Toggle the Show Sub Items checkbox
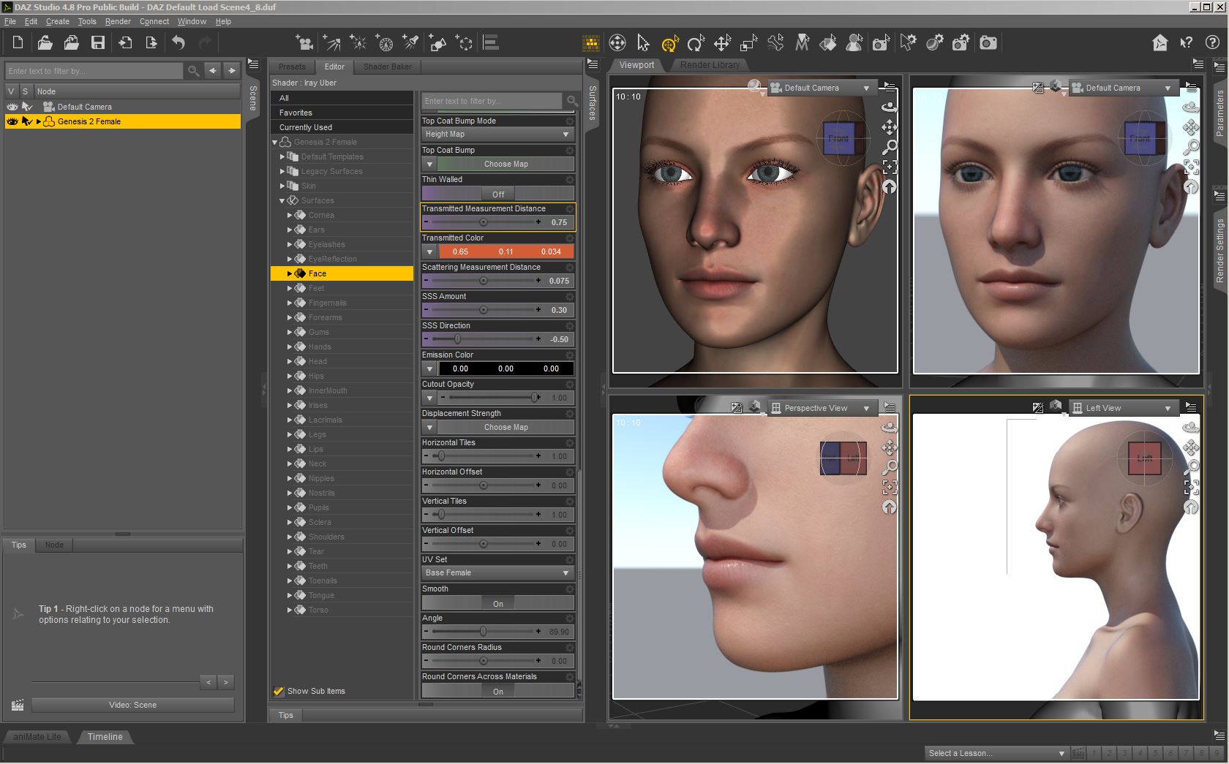This screenshot has width=1229, height=764. [279, 691]
